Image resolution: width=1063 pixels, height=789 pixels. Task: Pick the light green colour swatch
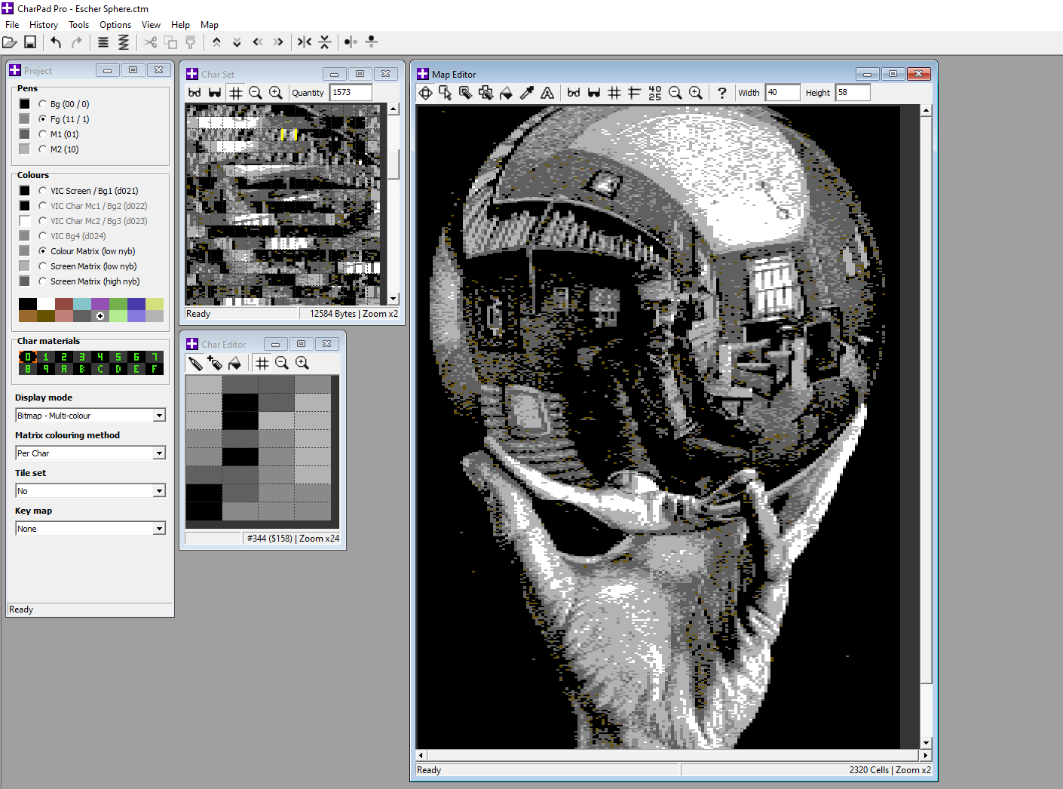(x=118, y=316)
